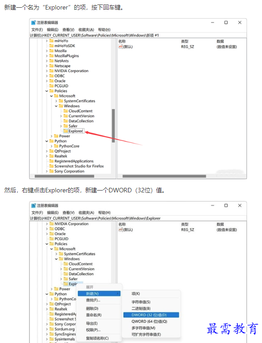Choose QWORD (64 位)值(Q) in the submenu

(x=151, y=322)
